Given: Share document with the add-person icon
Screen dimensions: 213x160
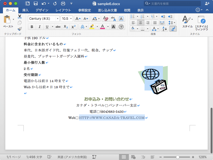Looking at the screenshot, I should 207,3.
